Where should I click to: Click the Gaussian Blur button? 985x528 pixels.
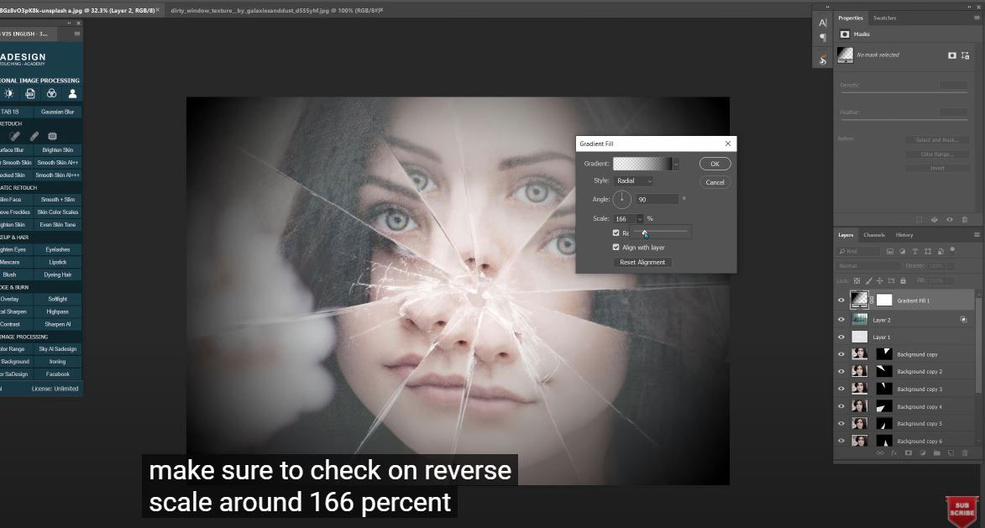(57, 112)
